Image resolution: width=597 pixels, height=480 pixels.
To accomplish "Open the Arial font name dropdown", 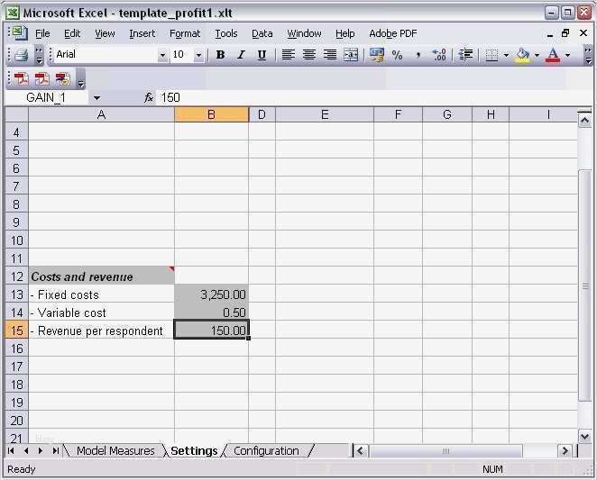I will point(162,56).
